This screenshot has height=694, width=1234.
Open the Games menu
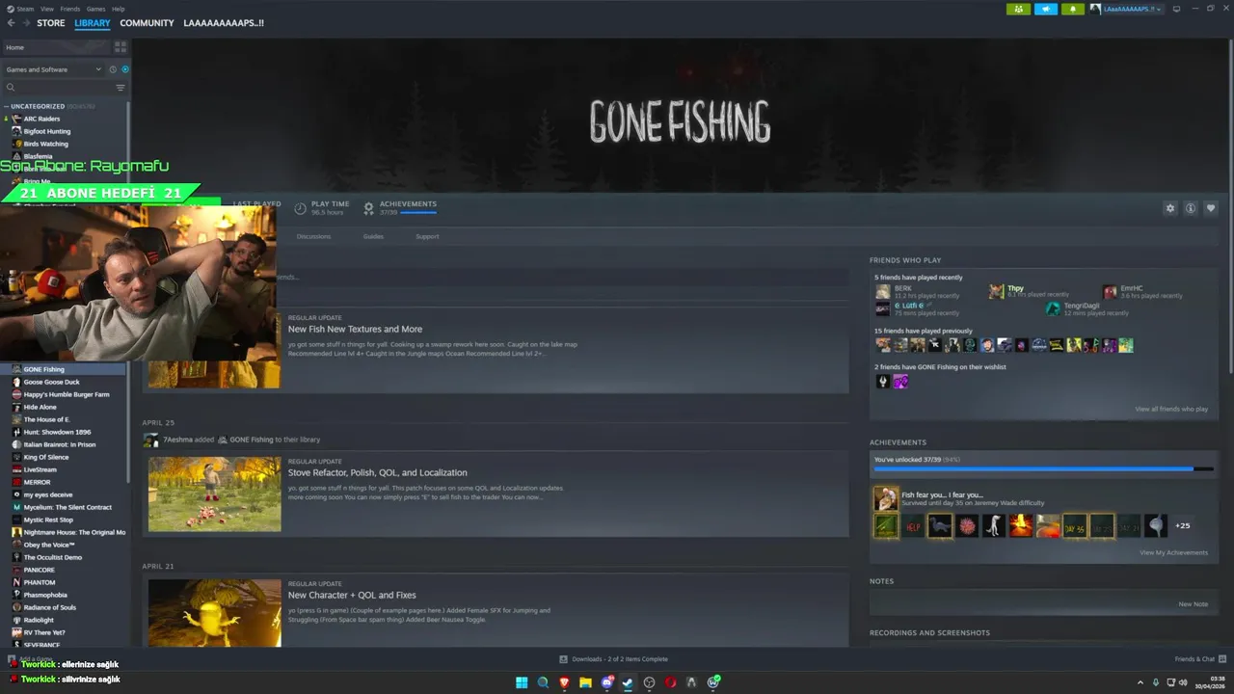point(96,9)
